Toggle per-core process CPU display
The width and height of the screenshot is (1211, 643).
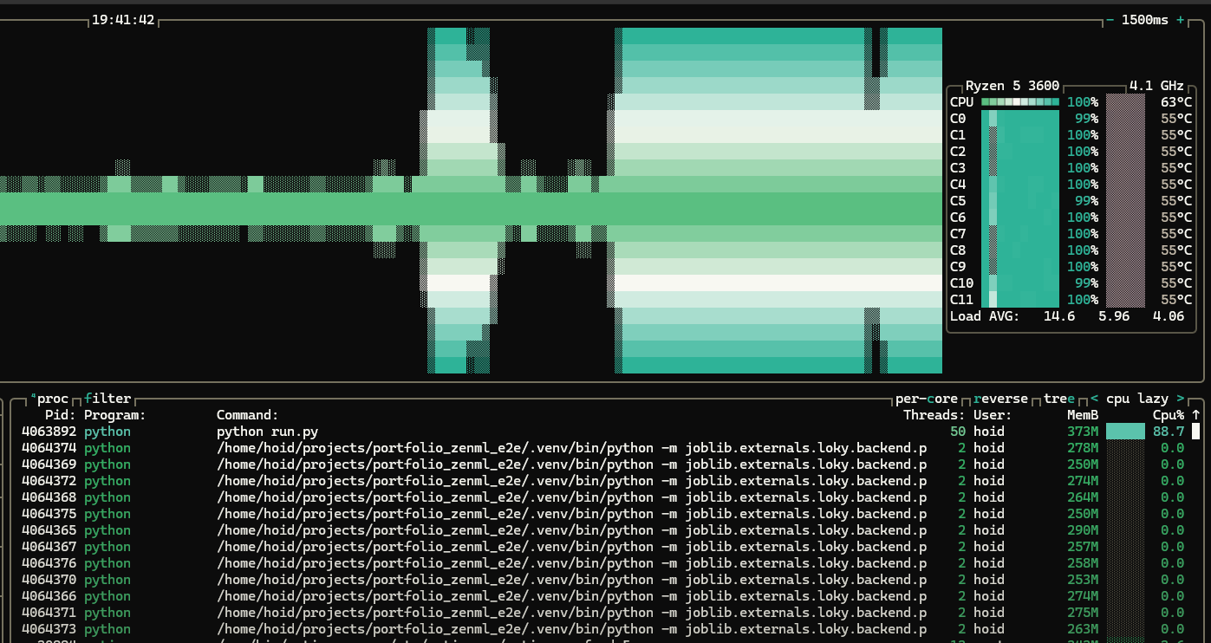(927, 399)
